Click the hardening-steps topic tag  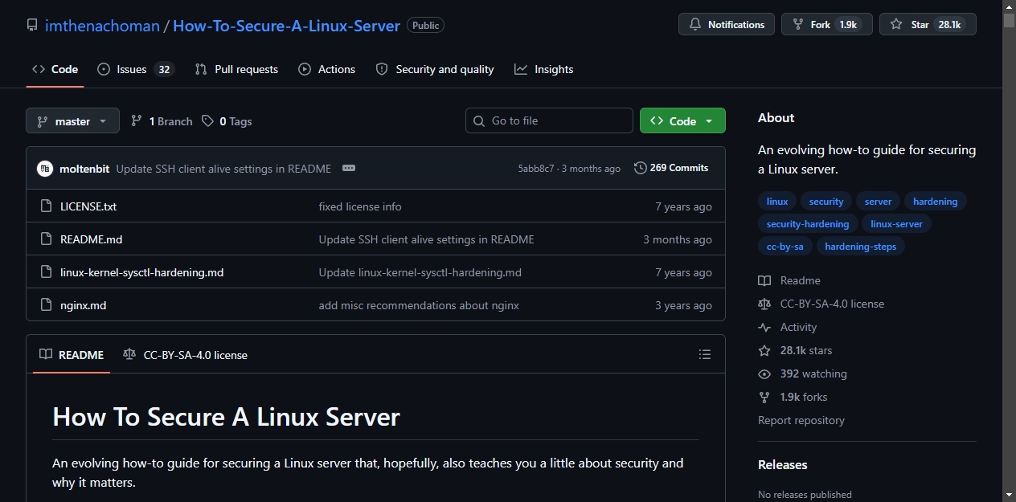pyautogui.click(x=860, y=247)
